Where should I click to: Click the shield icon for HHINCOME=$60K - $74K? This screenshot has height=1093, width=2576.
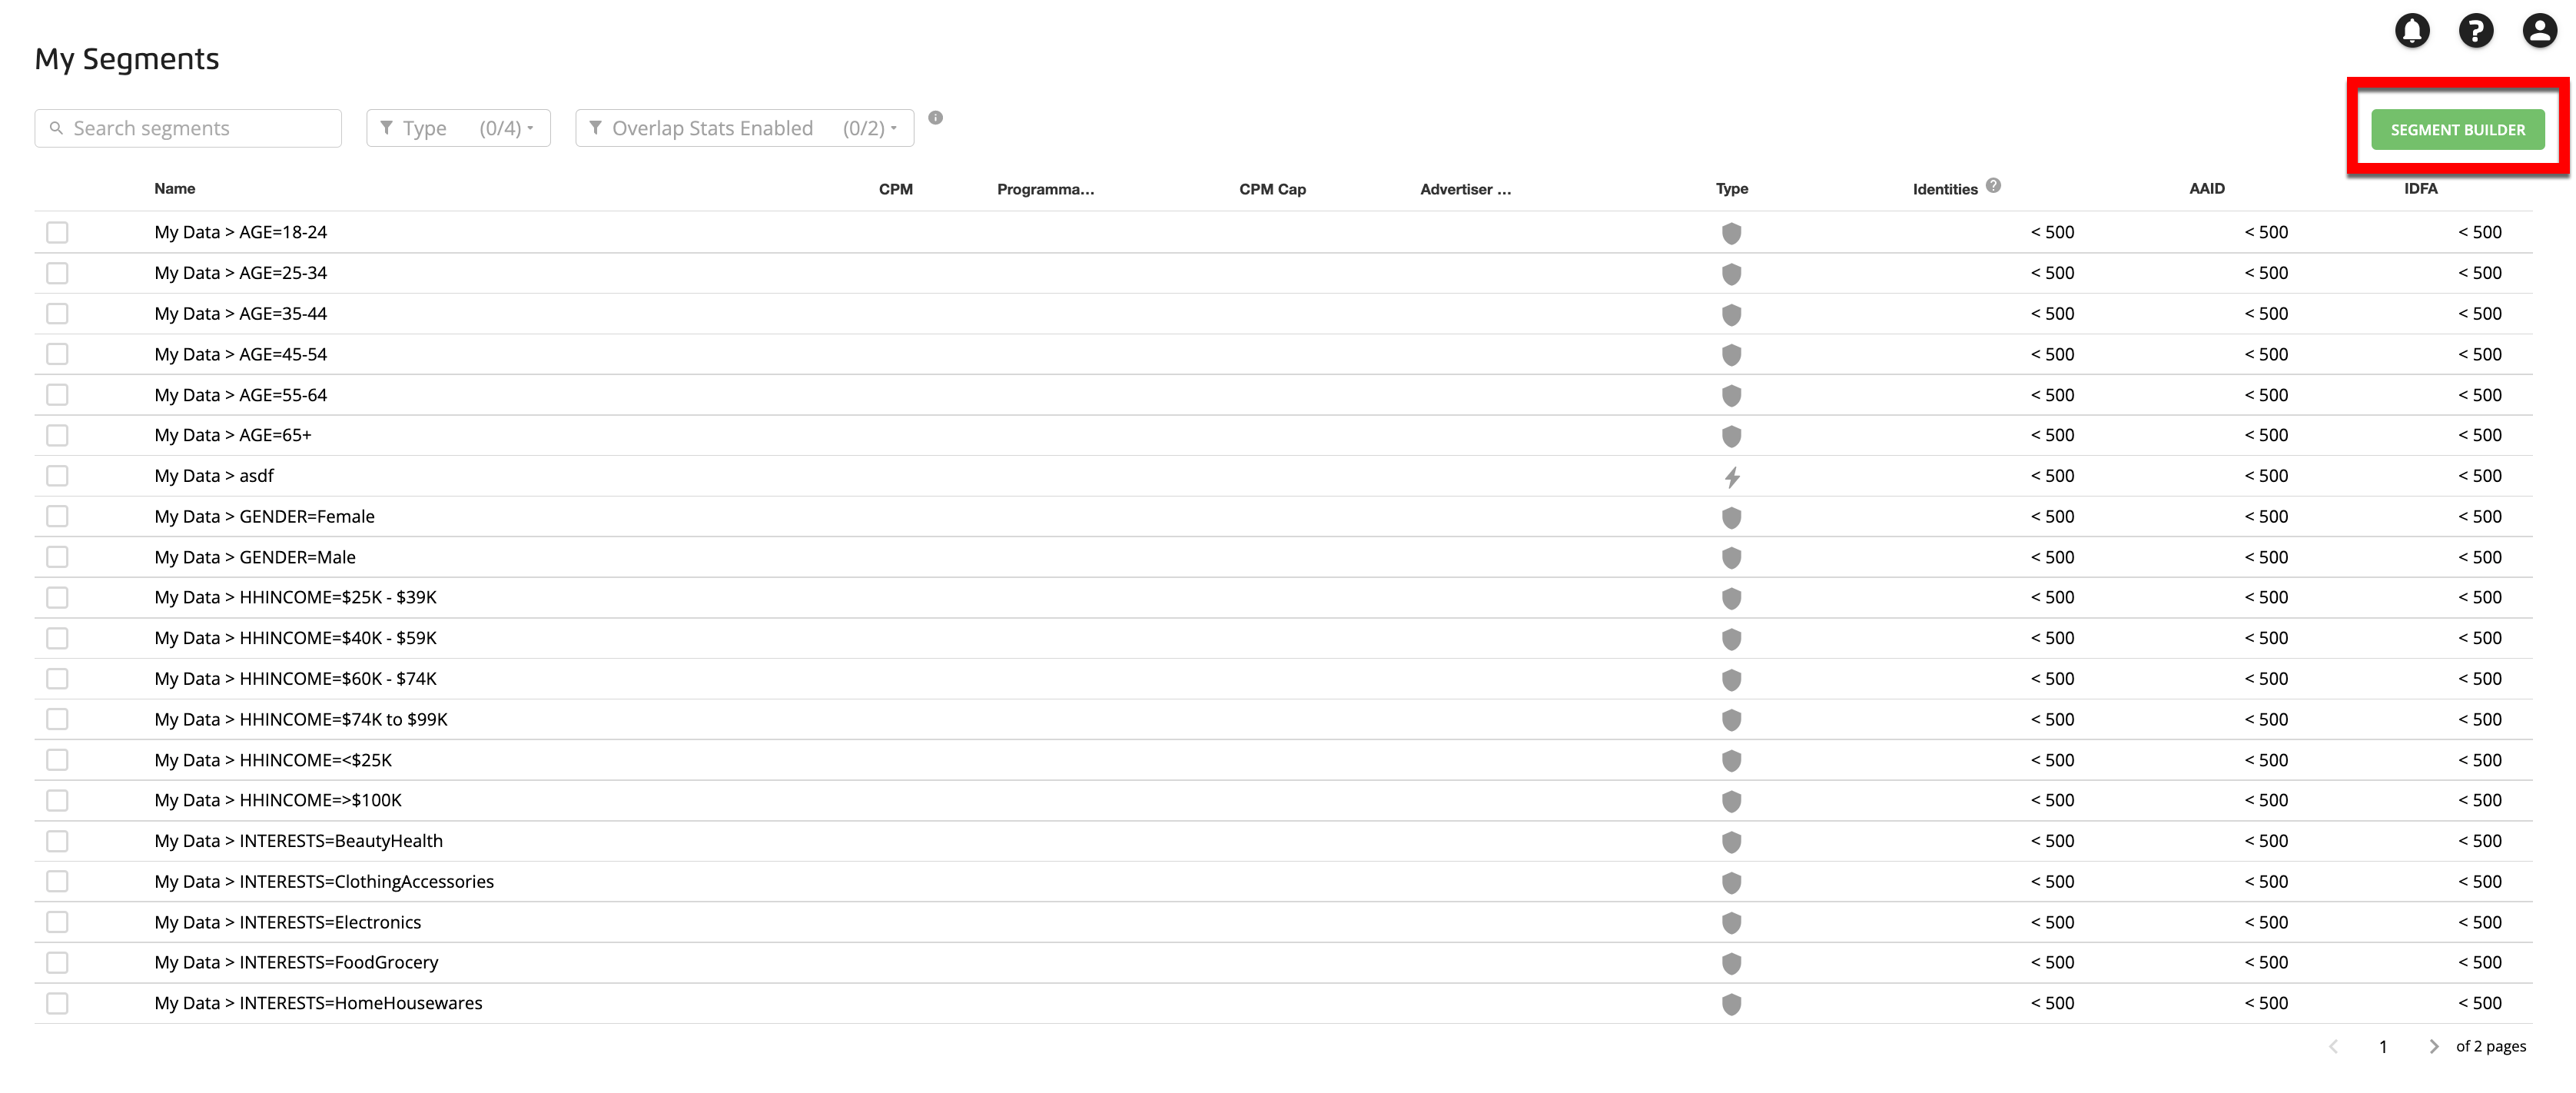click(x=1732, y=680)
